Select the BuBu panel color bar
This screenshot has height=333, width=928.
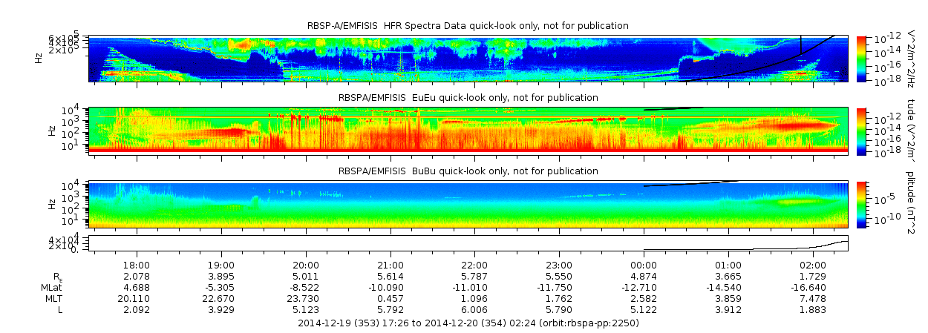861,204
